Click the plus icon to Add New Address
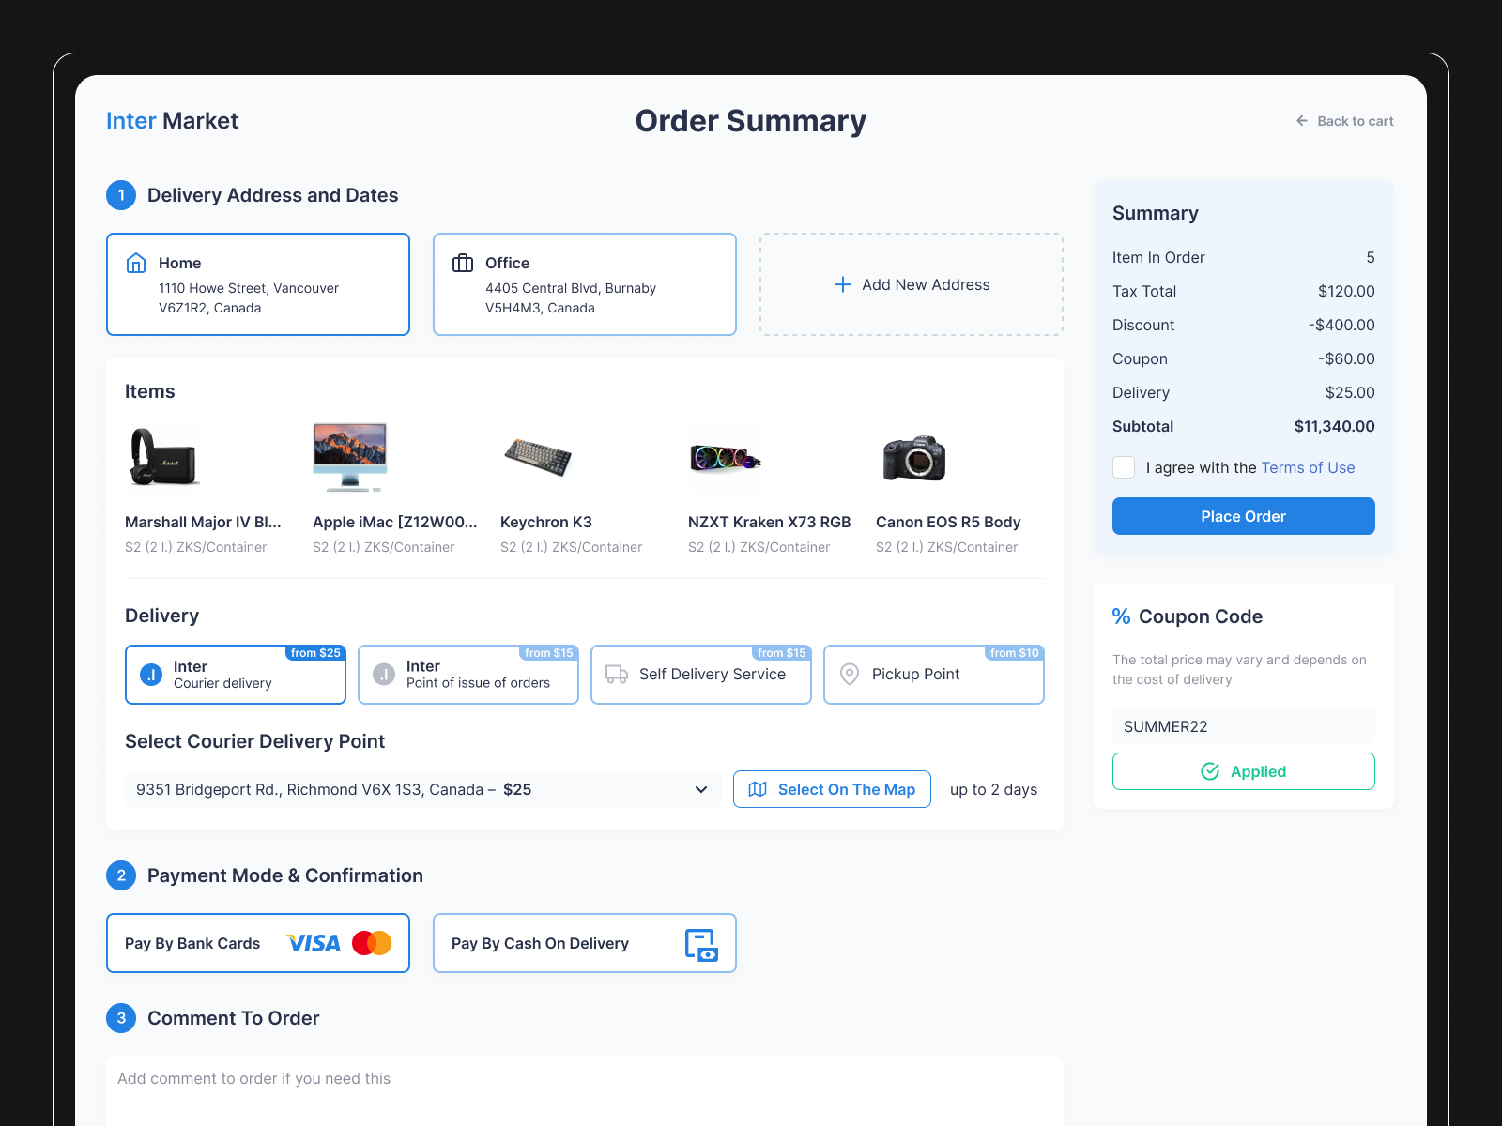Screen dimensions: 1502x1126 843,284
